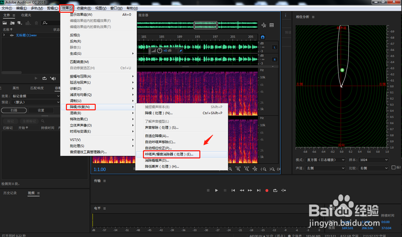Click the Loop Playback icon in transport bar
Image resolution: width=402 pixels, height=237 pixels.
(275, 190)
